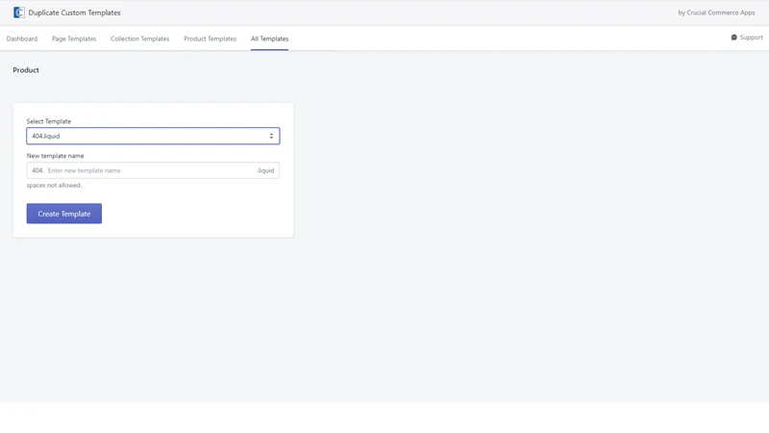Screen dimensions: 769x433
Task: Click the 'Product' heading text
Action: click(26, 70)
